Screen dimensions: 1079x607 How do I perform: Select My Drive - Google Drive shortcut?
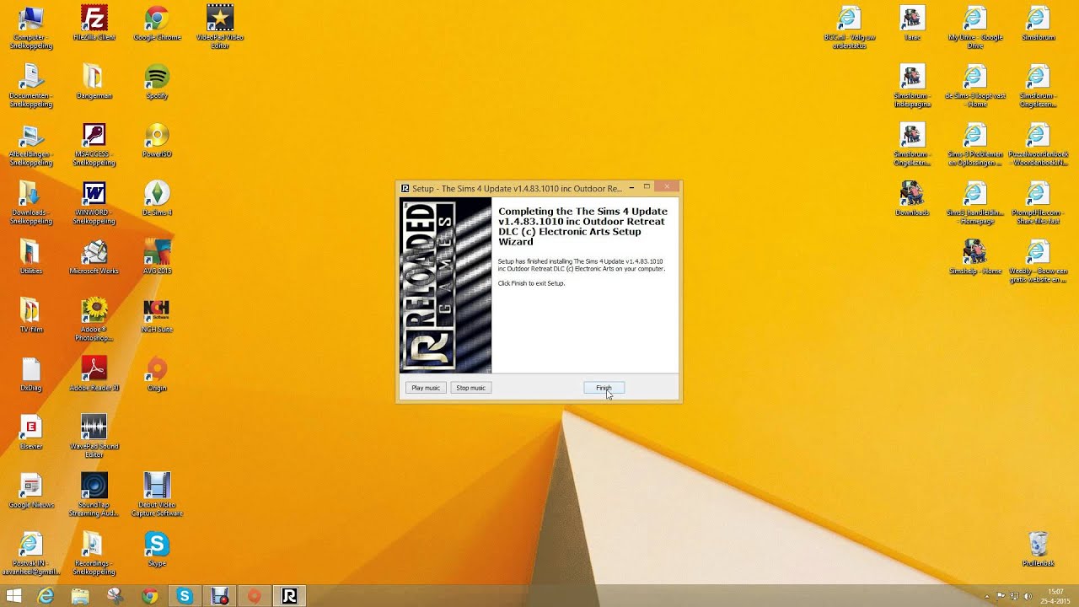tap(975, 27)
